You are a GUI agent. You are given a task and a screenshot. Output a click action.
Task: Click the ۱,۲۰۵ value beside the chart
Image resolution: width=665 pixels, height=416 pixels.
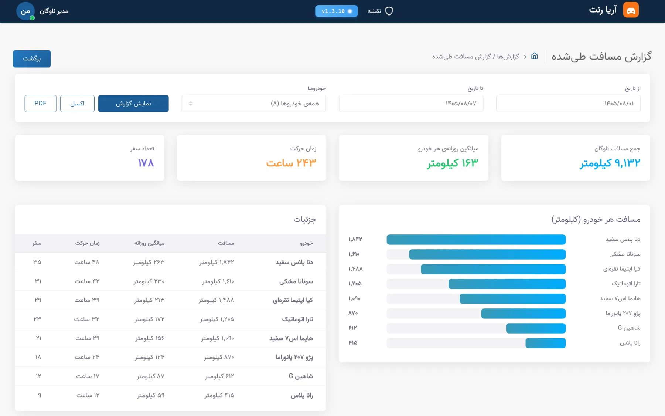(355, 284)
